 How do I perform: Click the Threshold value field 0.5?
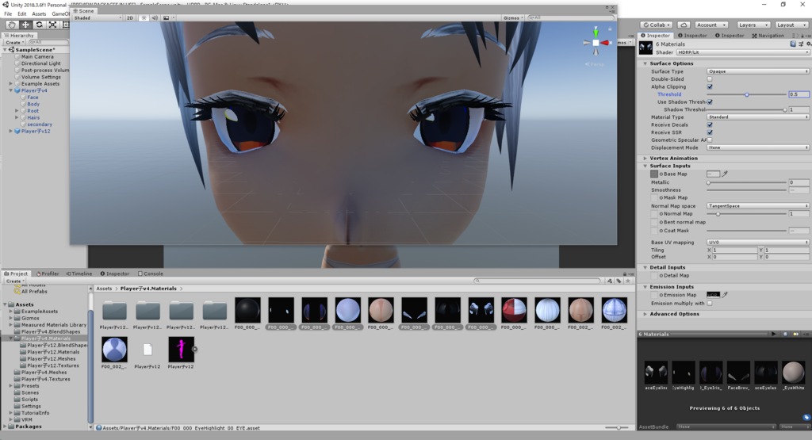(799, 94)
